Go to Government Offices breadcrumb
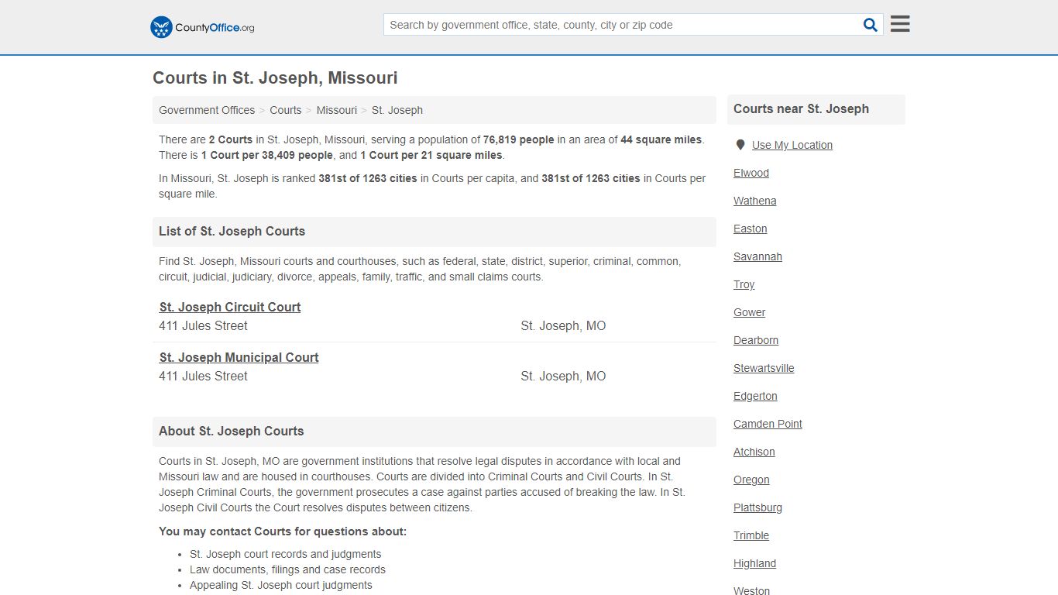Screen dimensions: 1058x595 [x=207, y=110]
